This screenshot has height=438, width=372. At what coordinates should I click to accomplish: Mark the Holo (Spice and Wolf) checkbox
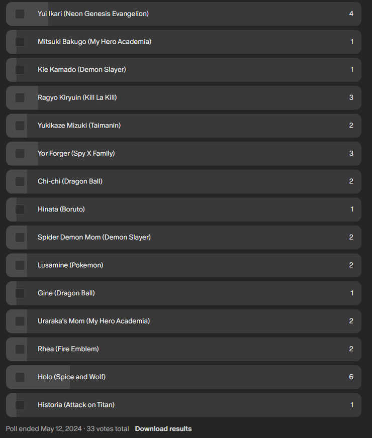pos(20,377)
